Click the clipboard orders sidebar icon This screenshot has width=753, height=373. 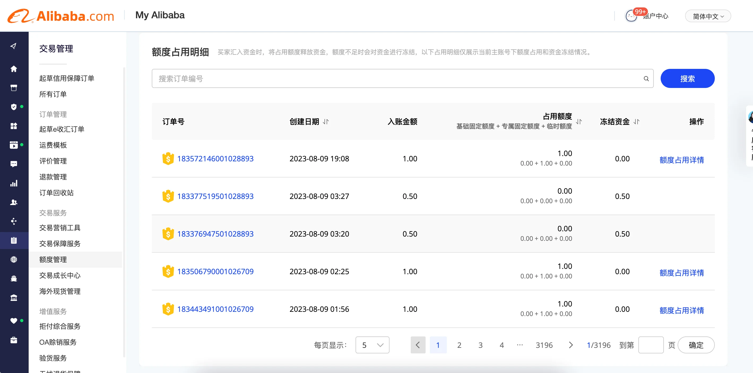point(14,241)
